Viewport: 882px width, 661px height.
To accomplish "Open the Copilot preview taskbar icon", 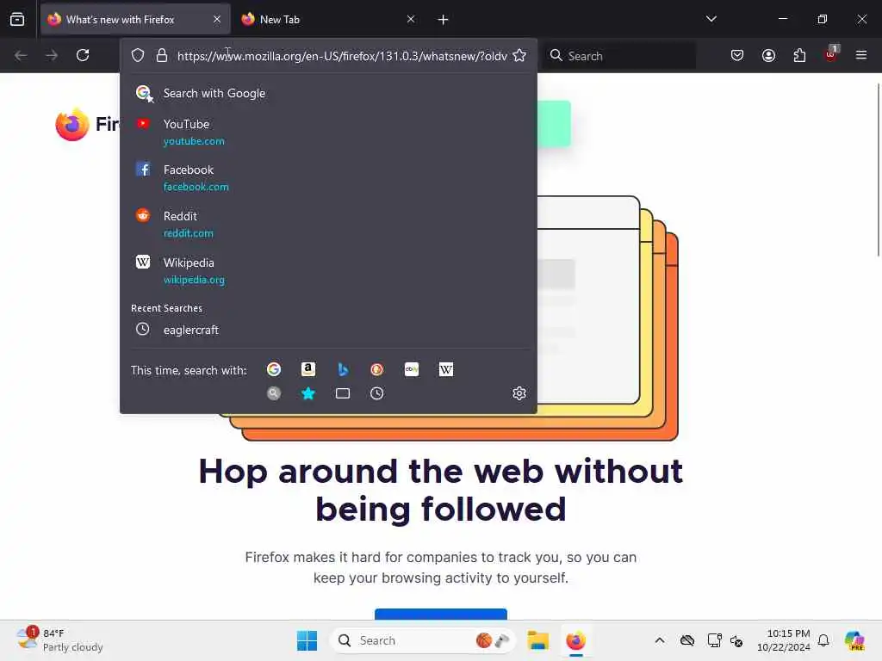I will pos(854,640).
